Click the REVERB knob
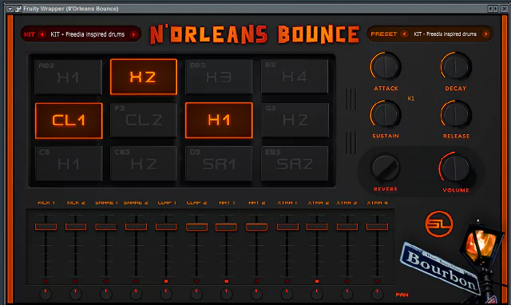This screenshot has width=511, height=305. [x=385, y=168]
